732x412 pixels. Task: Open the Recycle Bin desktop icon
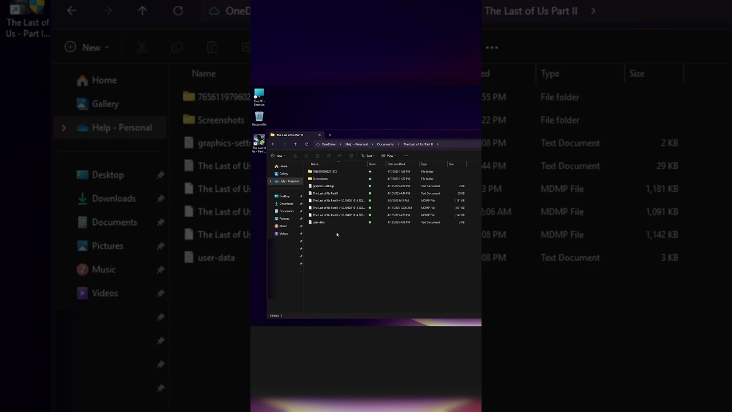coord(259,119)
